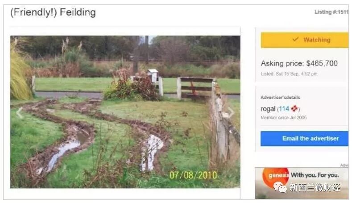Click the Listing # number text
352x203 pixels.
point(331,12)
